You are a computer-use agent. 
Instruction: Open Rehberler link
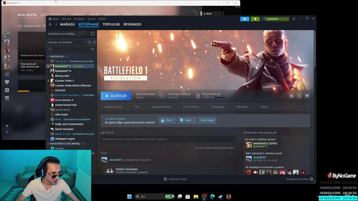242,107
